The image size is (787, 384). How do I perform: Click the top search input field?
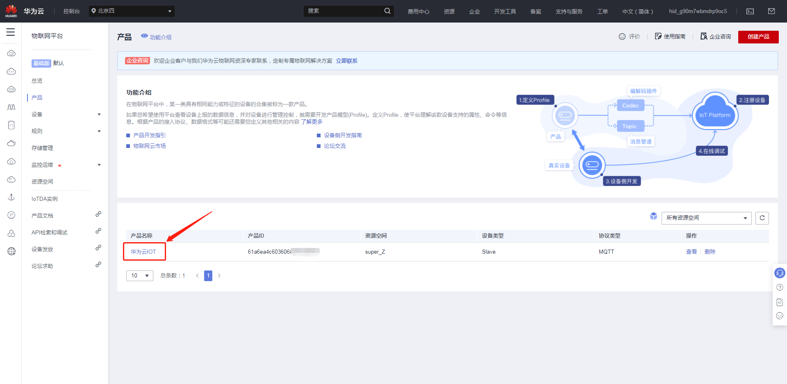[x=343, y=11]
